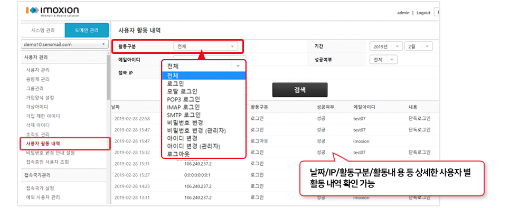Open 가입양식 설정 in the sidebar
The width and height of the screenshot is (528, 208).
40,98
